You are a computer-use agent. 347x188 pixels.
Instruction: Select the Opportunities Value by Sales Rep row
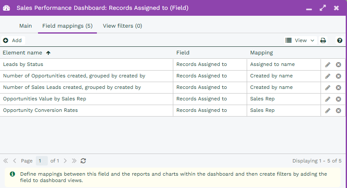pos(85,99)
